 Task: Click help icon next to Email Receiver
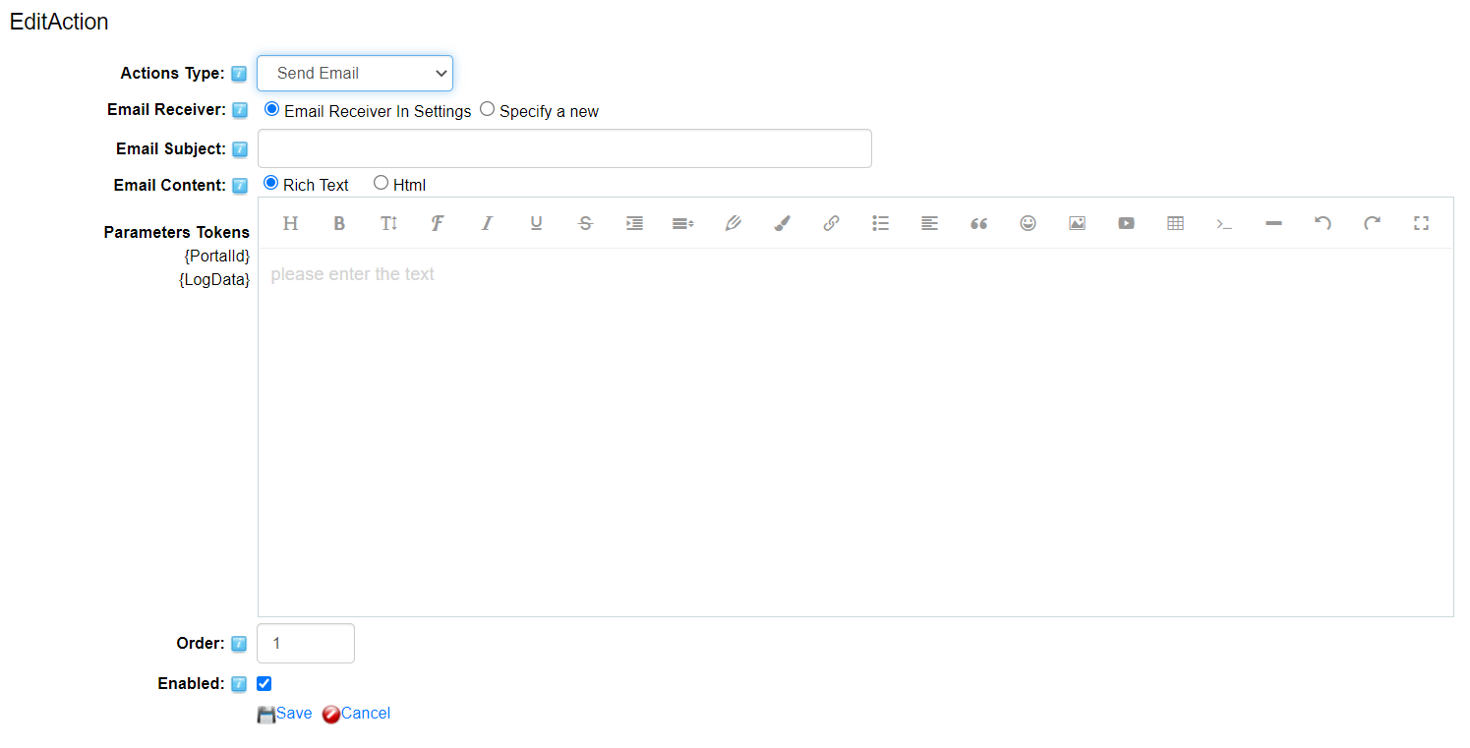(x=239, y=110)
